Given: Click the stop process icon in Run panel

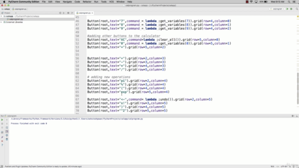Looking at the screenshot, I should (2, 124).
